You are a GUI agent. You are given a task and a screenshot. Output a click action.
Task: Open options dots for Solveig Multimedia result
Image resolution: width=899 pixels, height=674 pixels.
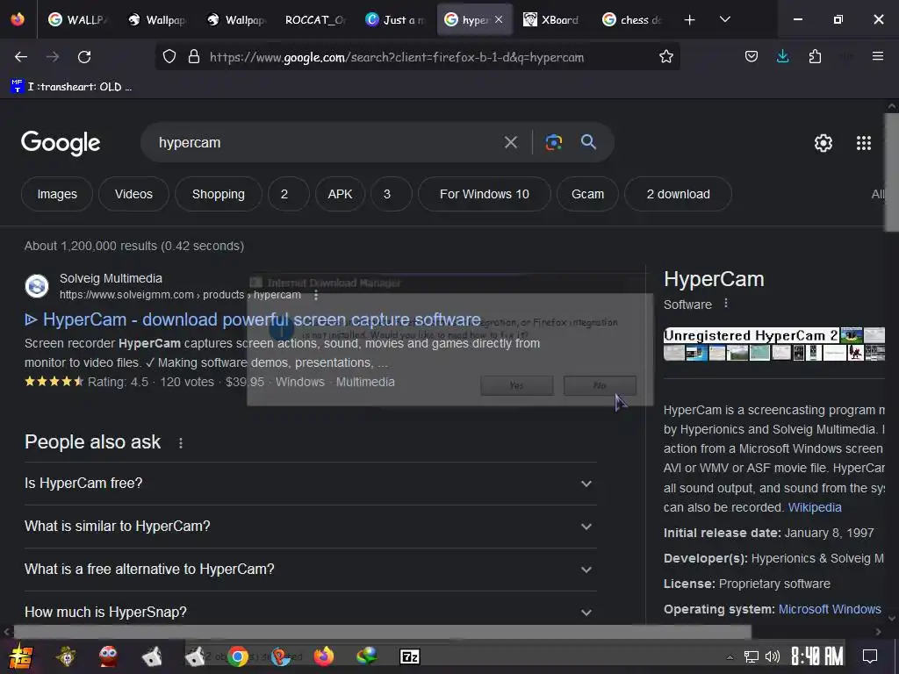(316, 295)
